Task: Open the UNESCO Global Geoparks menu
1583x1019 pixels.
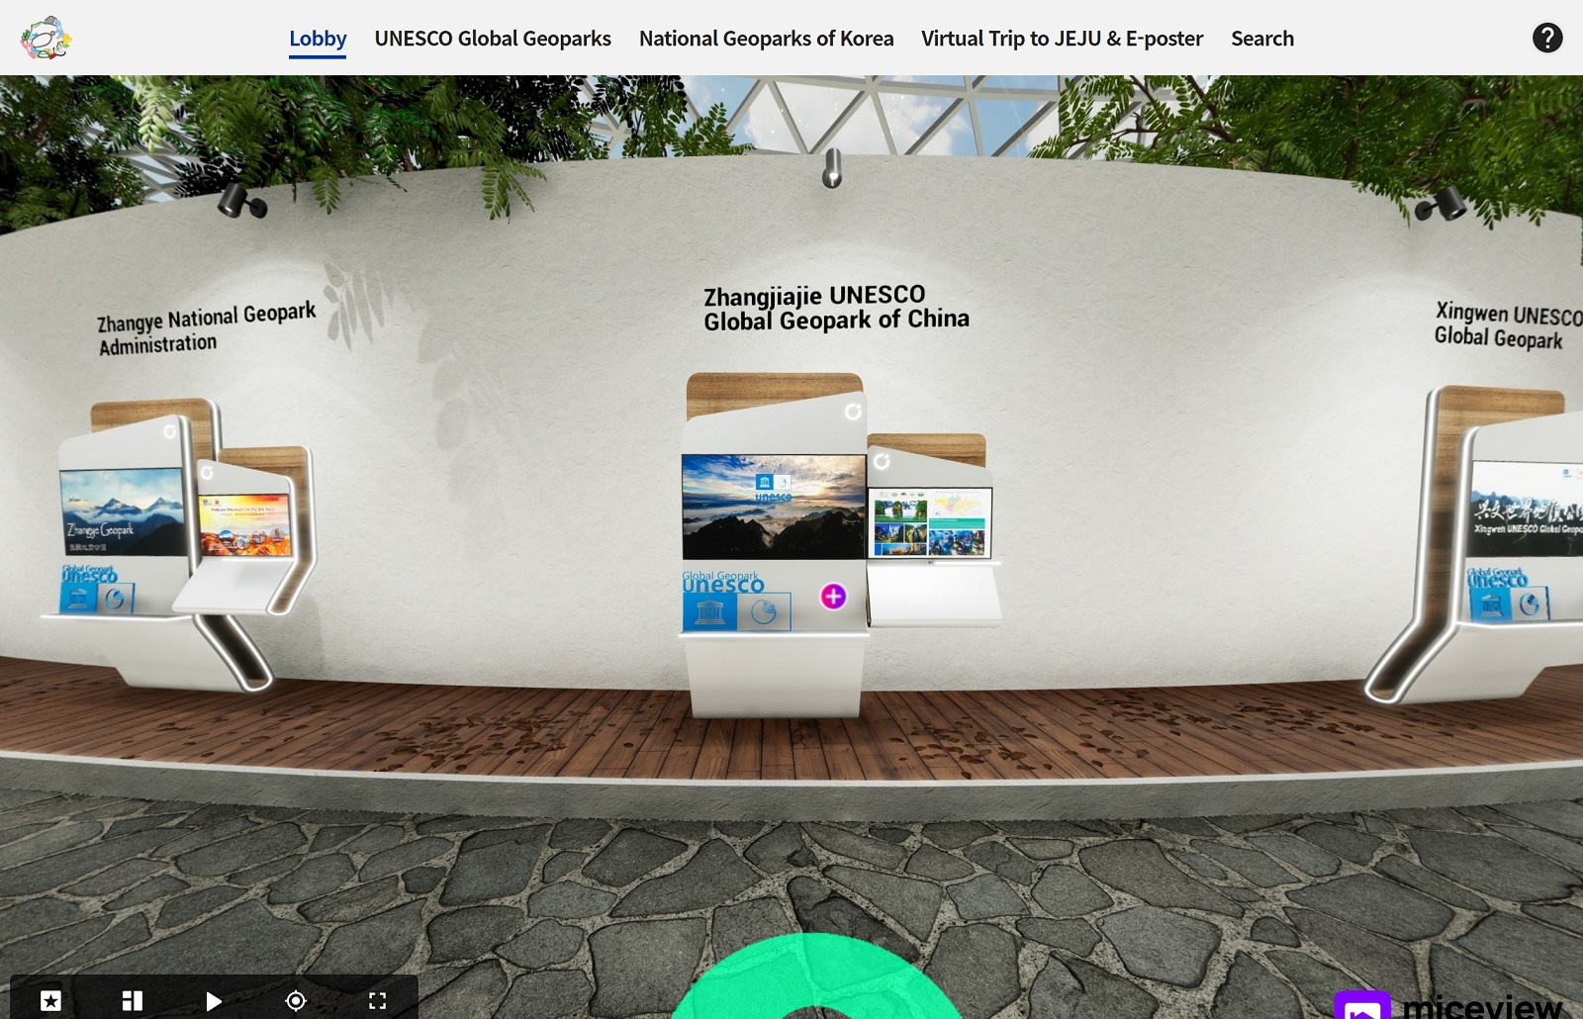Action: pyautogui.click(x=493, y=39)
